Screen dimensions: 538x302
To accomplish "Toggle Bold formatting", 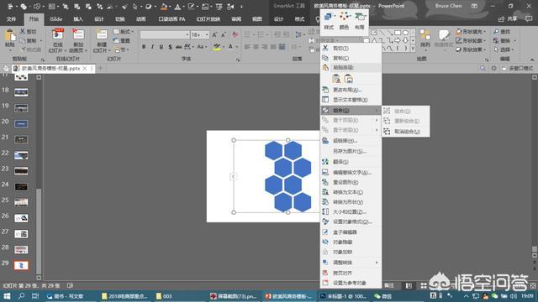I will (144, 47).
